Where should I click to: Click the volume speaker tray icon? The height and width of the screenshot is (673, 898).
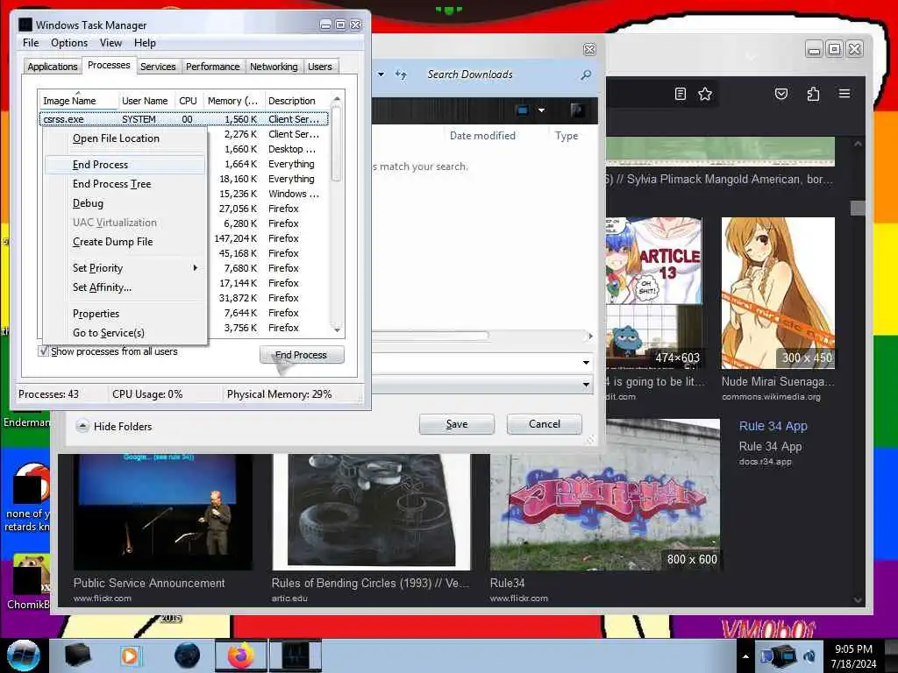809,656
